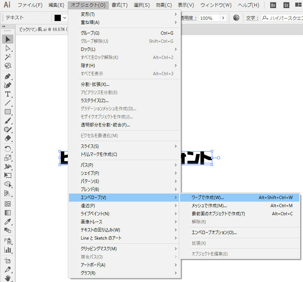The image size is (303, 282).
Task: Select the Warp tool
Action: 8,166
